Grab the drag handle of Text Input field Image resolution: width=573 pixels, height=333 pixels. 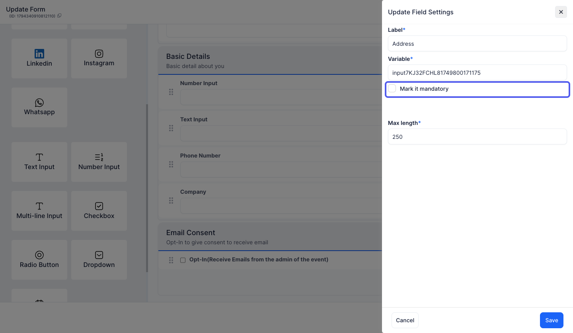[171, 128]
